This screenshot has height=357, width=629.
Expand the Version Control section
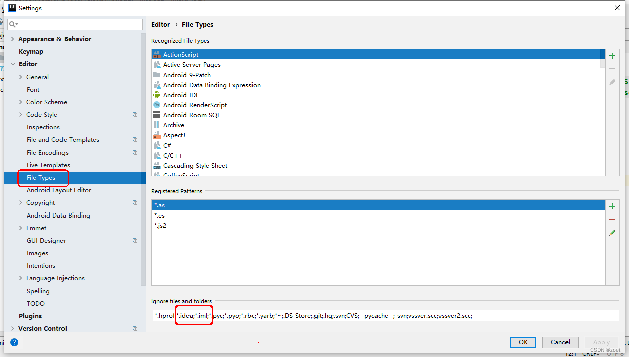(13, 328)
